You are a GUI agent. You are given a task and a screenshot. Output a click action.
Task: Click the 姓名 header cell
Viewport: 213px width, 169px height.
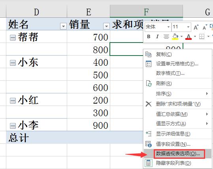[36, 24]
